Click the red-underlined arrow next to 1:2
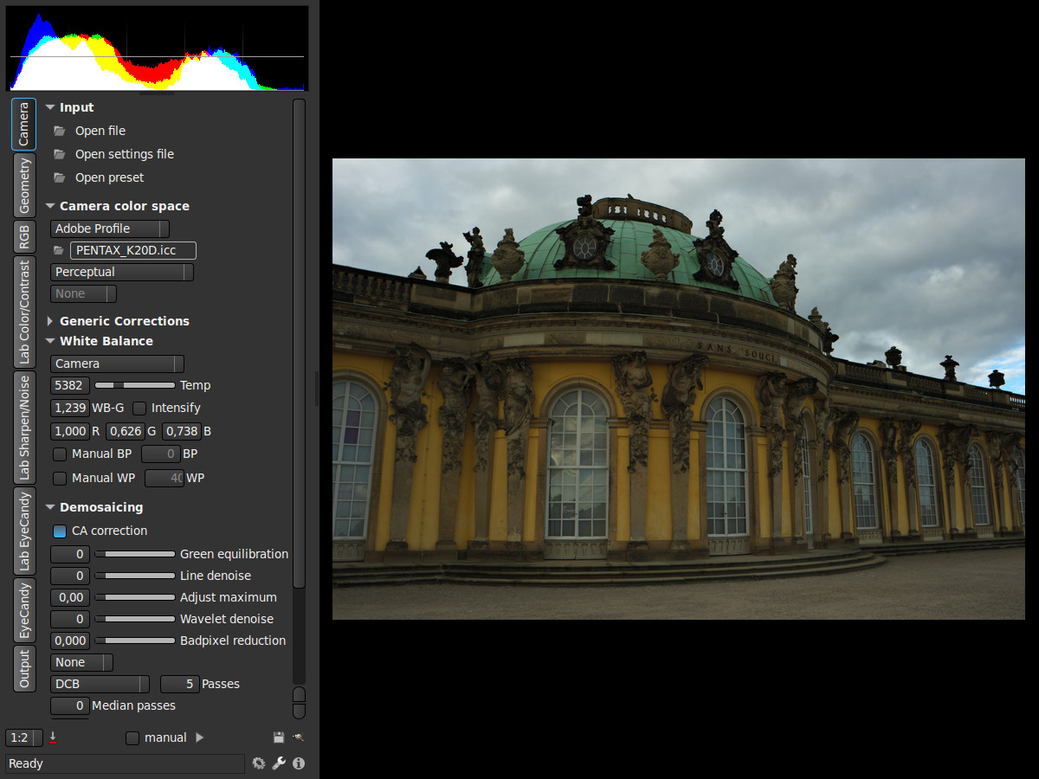Image resolution: width=1039 pixels, height=779 pixels. click(x=53, y=737)
